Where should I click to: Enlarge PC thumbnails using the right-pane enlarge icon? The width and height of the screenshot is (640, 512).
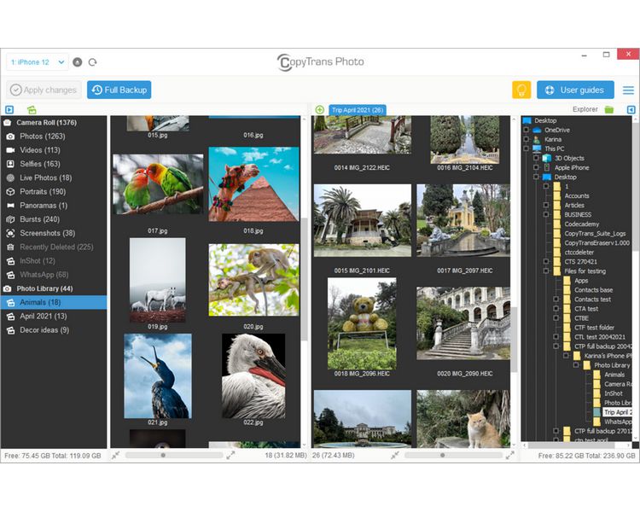[509, 455]
